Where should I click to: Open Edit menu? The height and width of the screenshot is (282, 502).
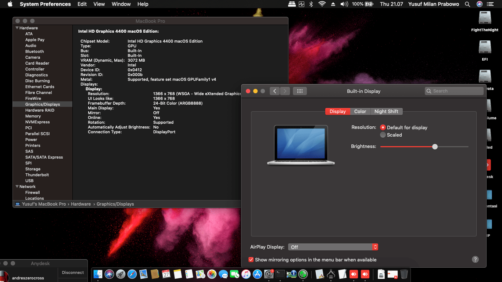(x=82, y=4)
